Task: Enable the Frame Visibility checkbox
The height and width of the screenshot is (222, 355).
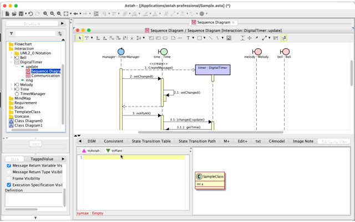Action: (x=9, y=179)
